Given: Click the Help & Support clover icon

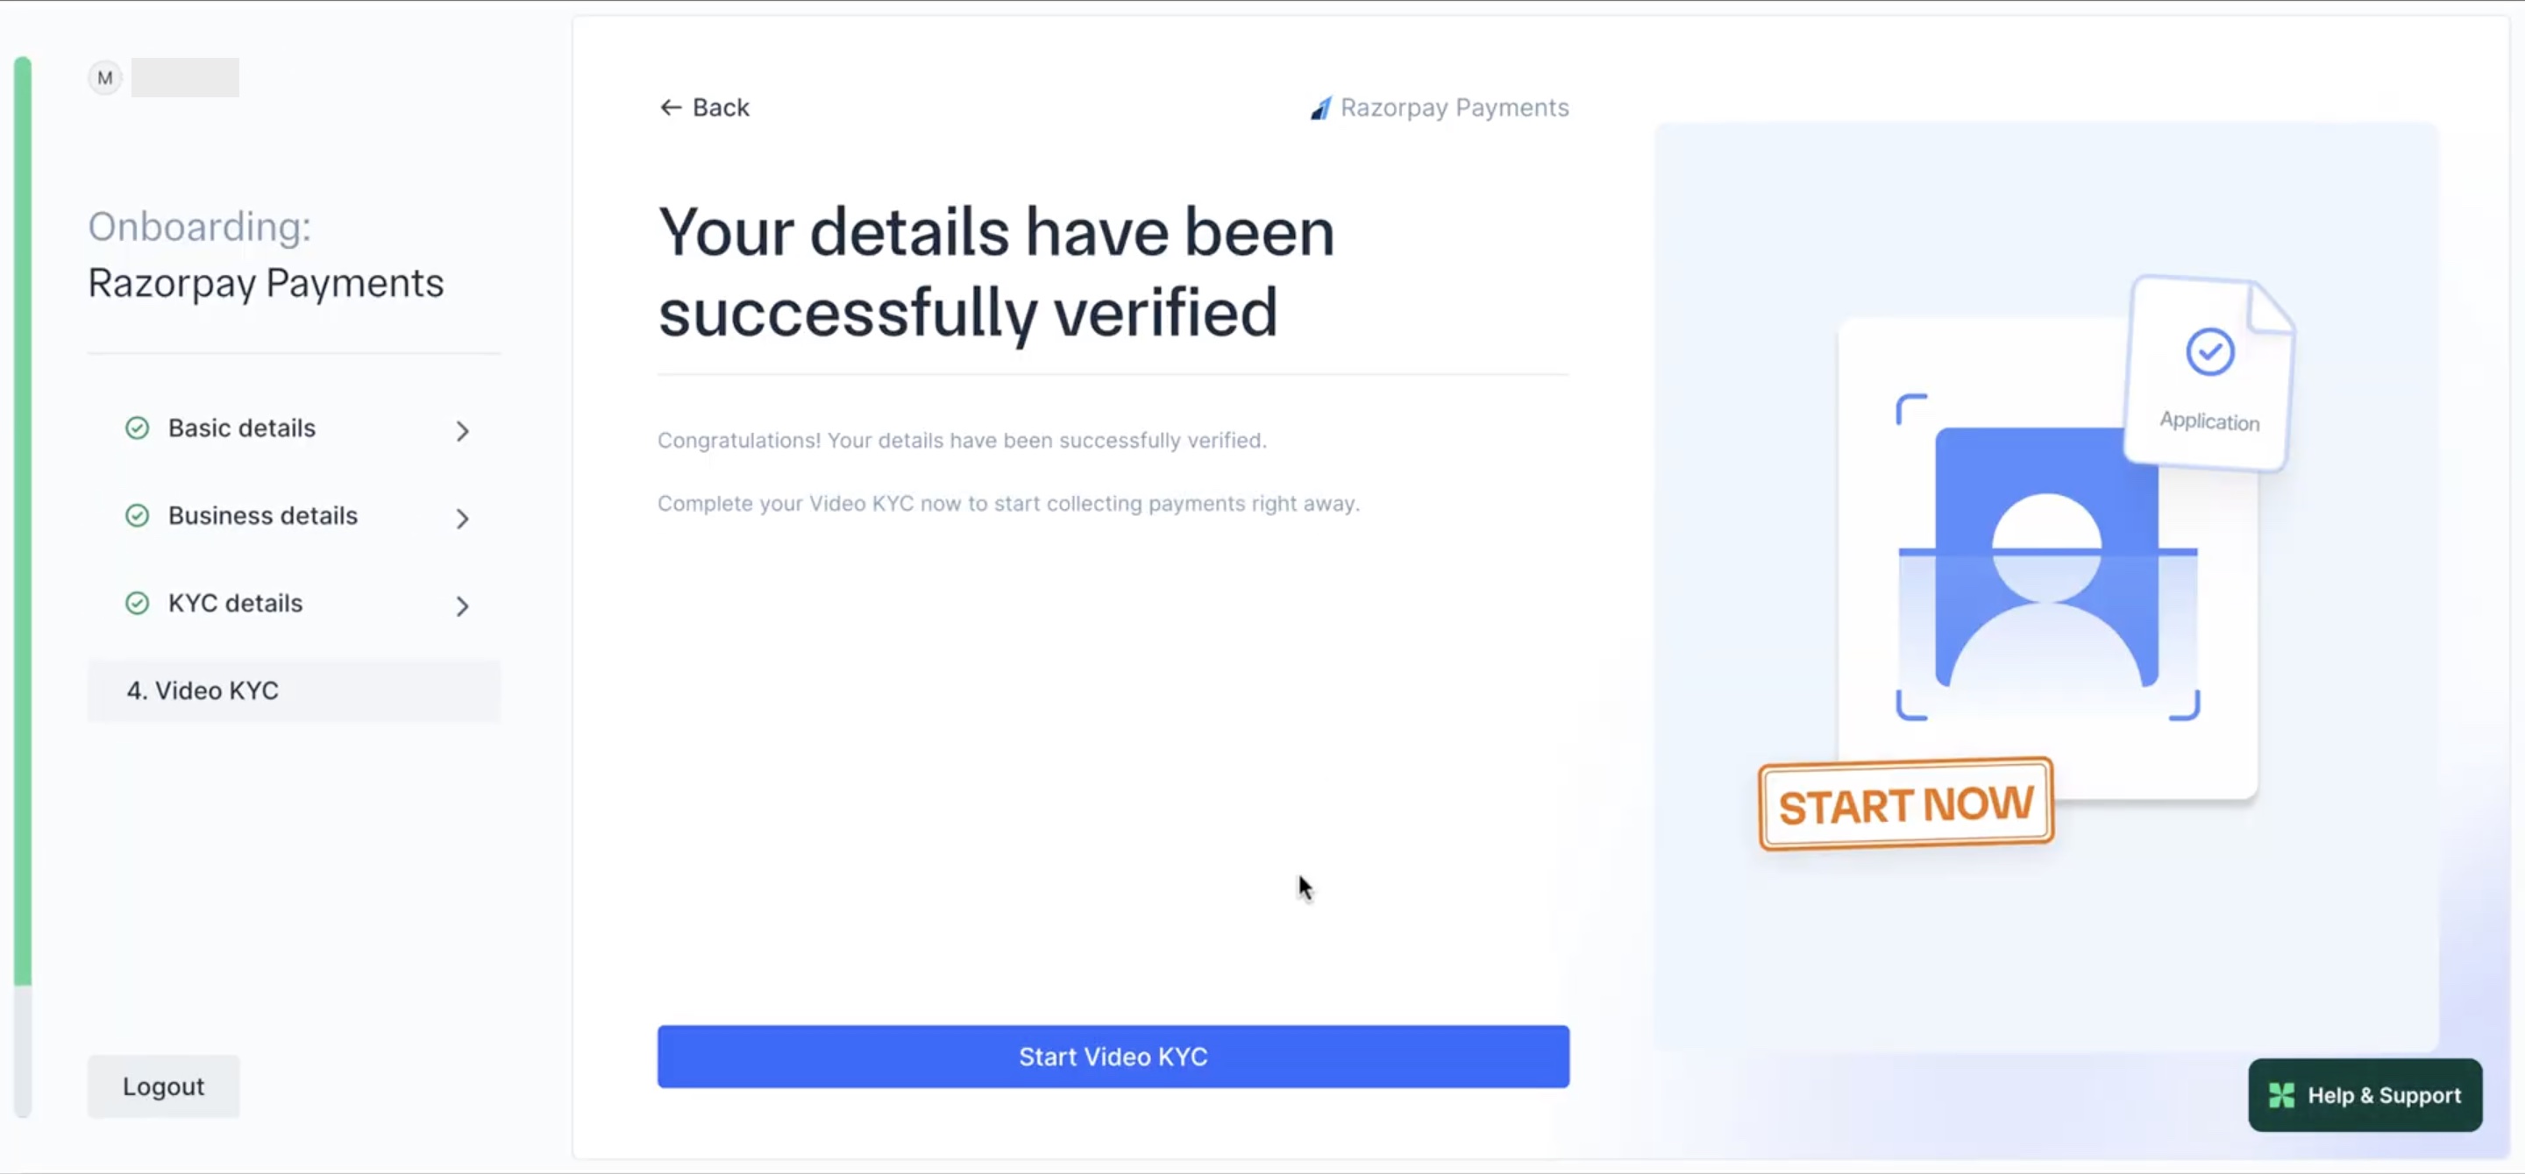Looking at the screenshot, I should tap(2283, 1094).
